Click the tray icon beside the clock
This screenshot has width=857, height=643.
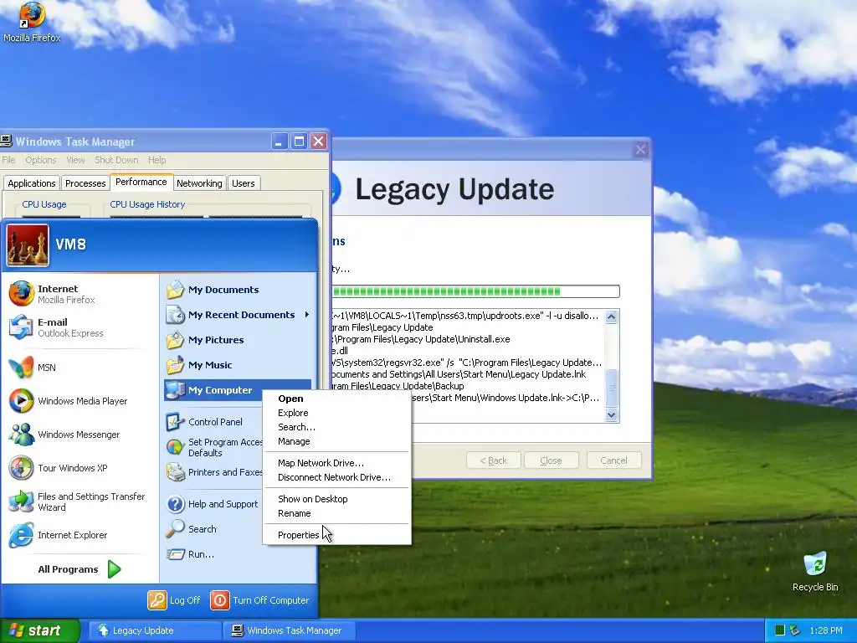click(795, 630)
